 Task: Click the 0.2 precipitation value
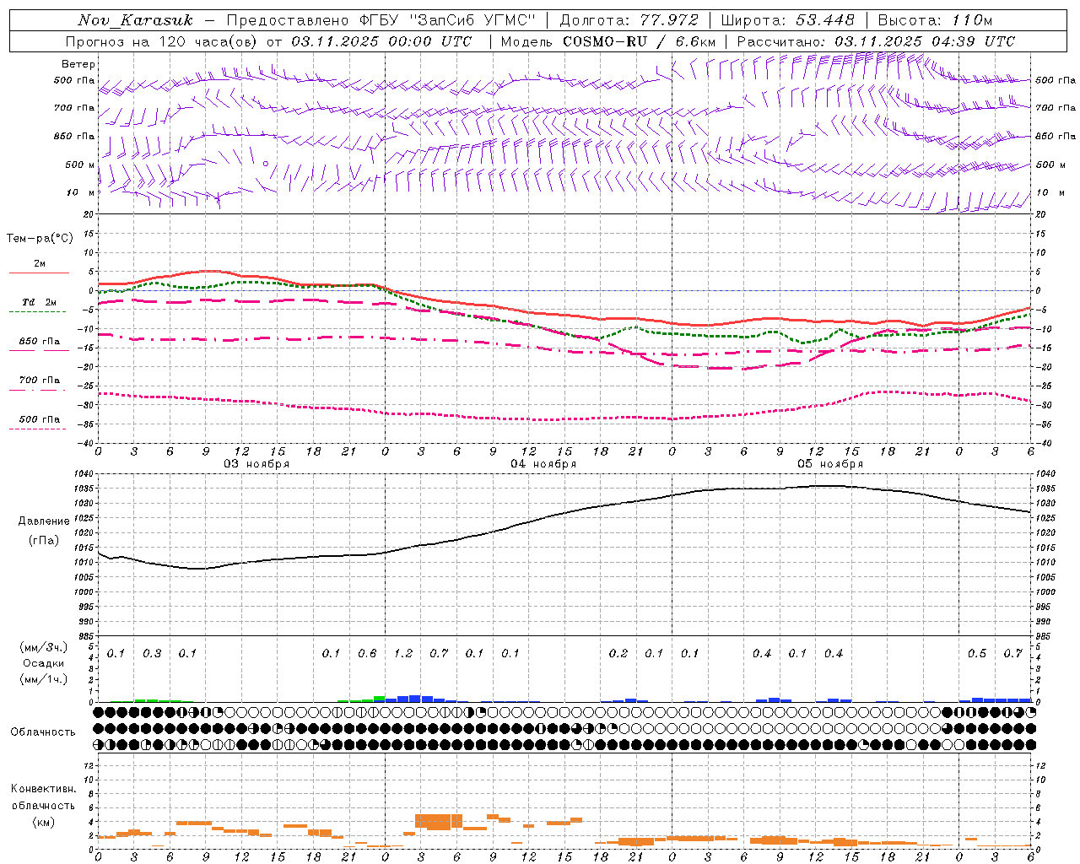tap(618, 654)
